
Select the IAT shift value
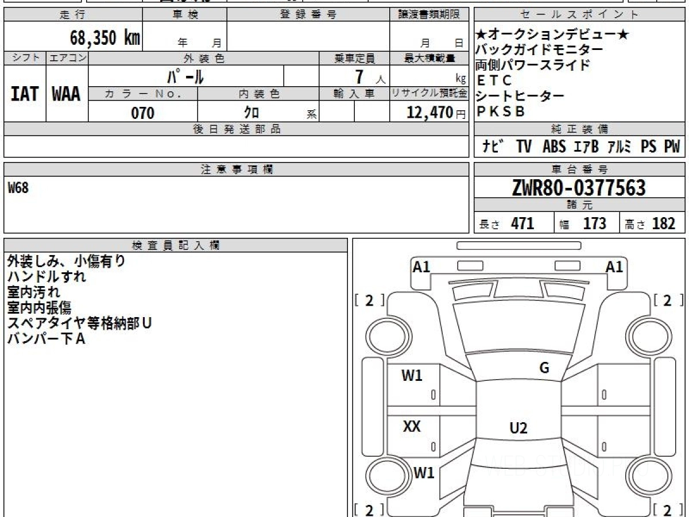pos(25,94)
